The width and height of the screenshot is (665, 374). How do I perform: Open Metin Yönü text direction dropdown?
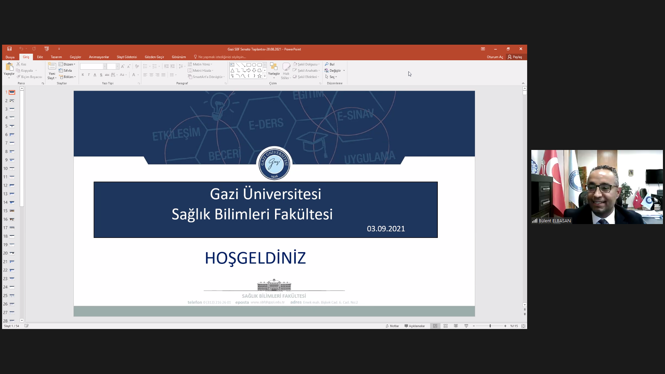pos(200,64)
